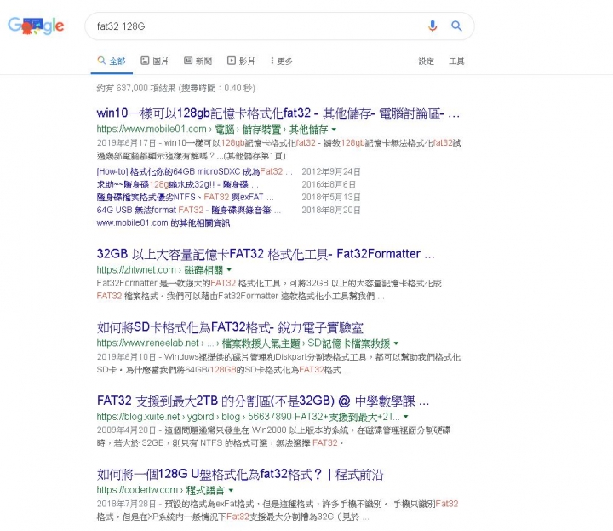The image size is (613, 531).
Task: Open the 格式化你的64GB microSDXC sublink
Action: pyautogui.click(x=194, y=171)
